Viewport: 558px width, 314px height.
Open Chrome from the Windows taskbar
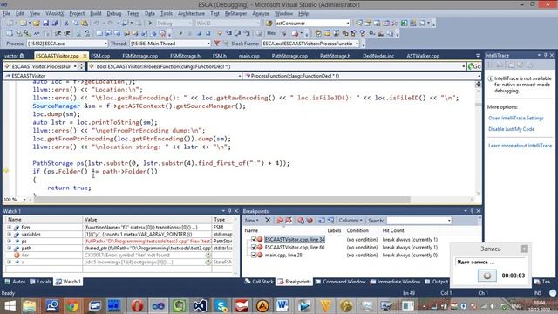tap(72, 306)
